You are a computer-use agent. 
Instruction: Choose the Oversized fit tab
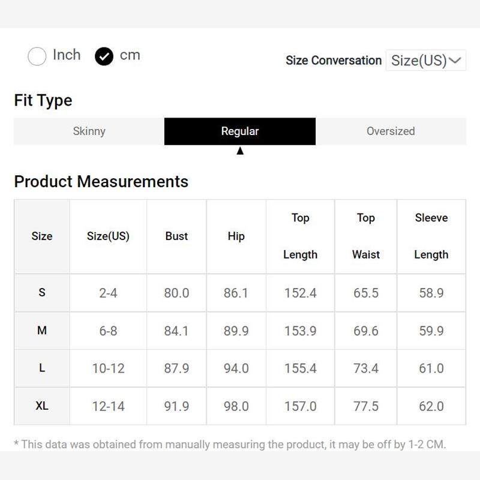(391, 131)
